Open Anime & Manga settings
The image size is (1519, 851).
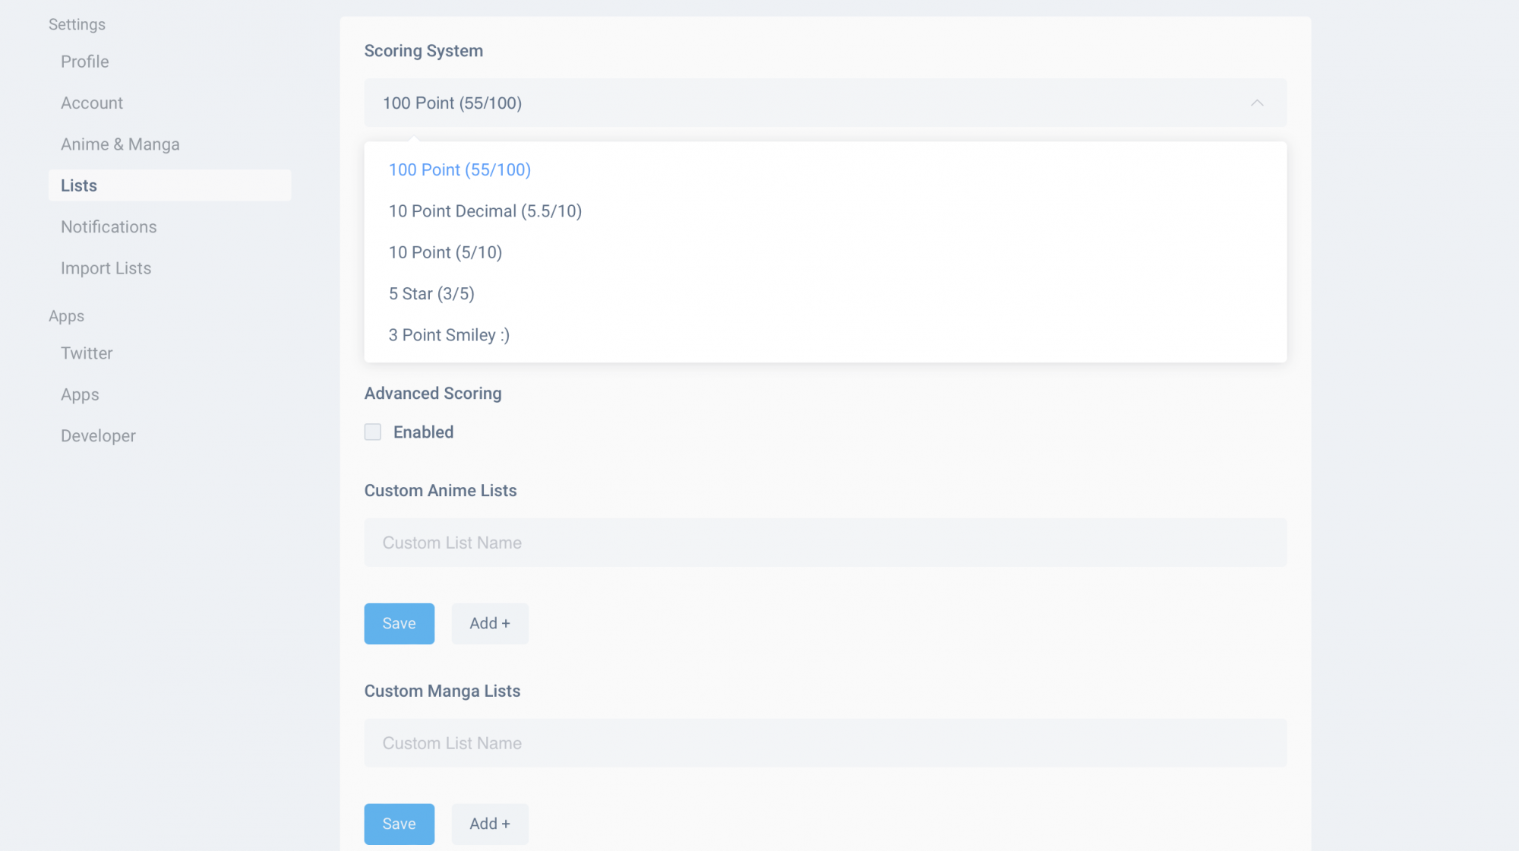pyautogui.click(x=120, y=144)
